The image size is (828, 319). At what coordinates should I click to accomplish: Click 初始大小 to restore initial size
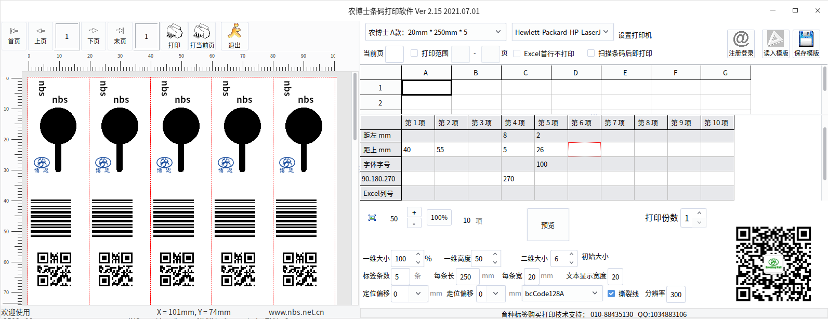pyautogui.click(x=595, y=257)
